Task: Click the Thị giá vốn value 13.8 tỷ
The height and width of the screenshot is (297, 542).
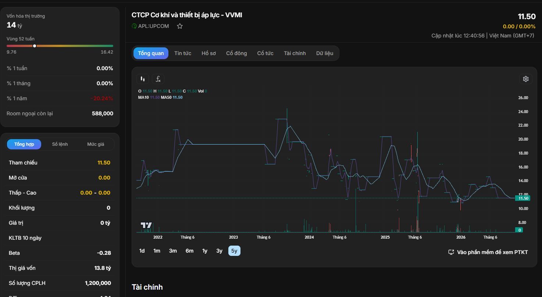Action: coord(103,268)
